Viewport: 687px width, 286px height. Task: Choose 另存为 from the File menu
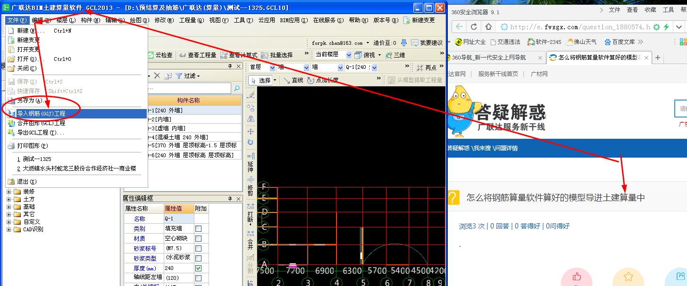[77, 101]
